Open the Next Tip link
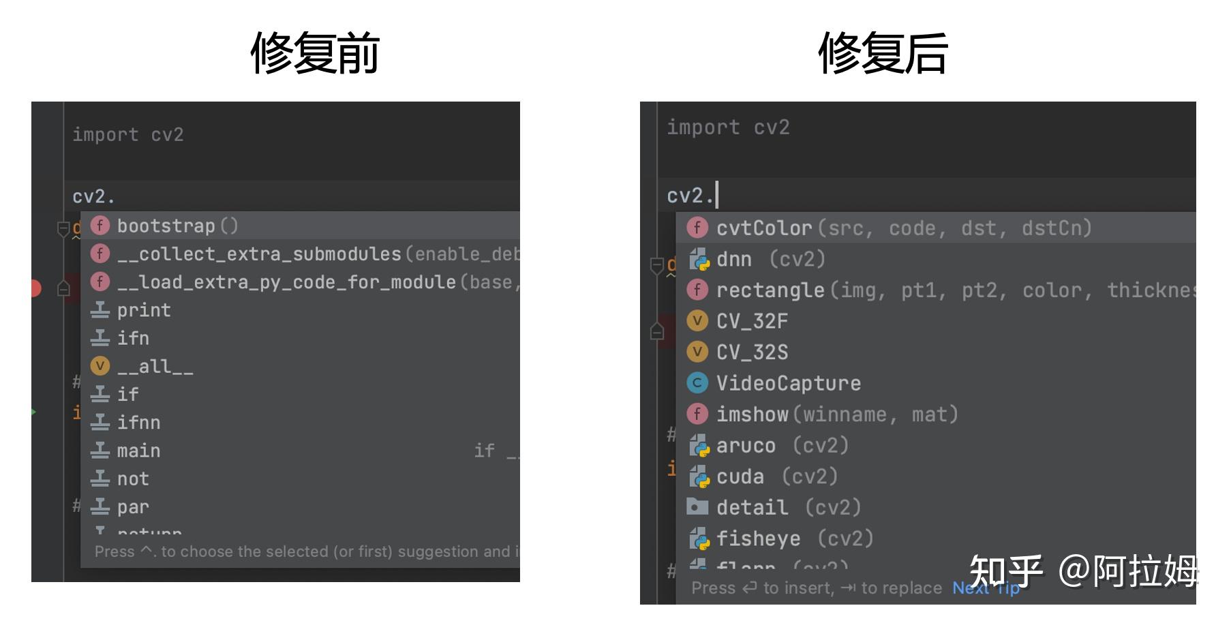This screenshot has height=623, width=1231. (987, 588)
